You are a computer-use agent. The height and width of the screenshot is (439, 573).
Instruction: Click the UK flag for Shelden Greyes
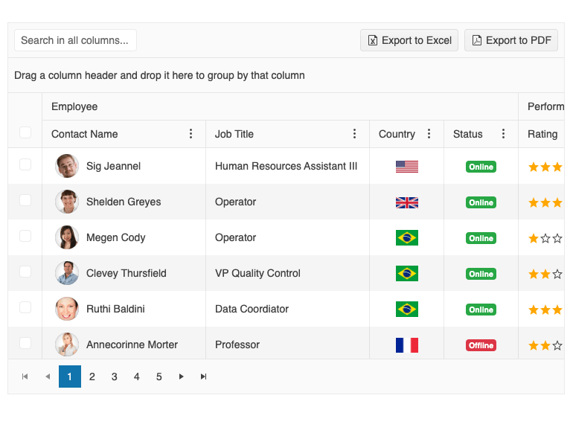click(407, 202)
